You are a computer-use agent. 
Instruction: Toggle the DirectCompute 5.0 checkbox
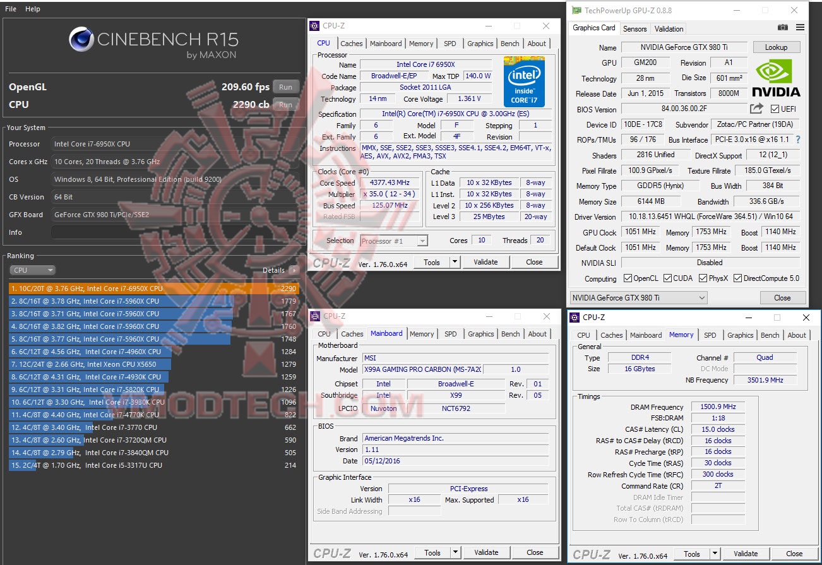click(x=737, y=278)
